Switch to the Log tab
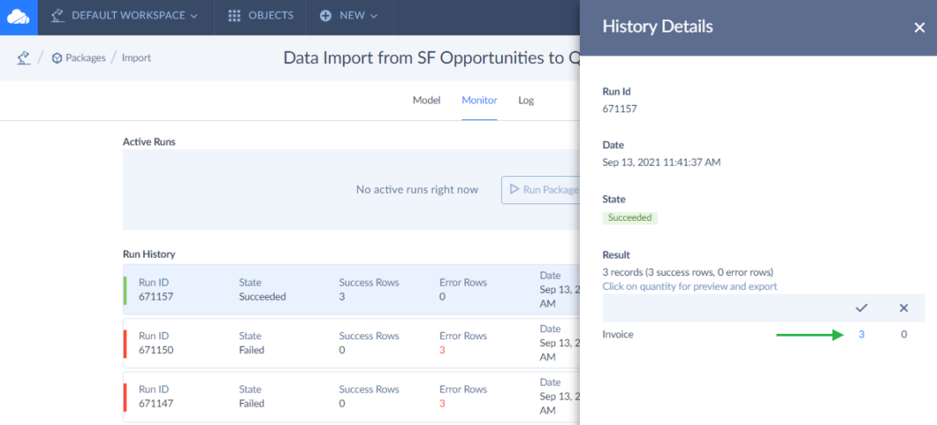937x425 pixels. click(526, 100)
